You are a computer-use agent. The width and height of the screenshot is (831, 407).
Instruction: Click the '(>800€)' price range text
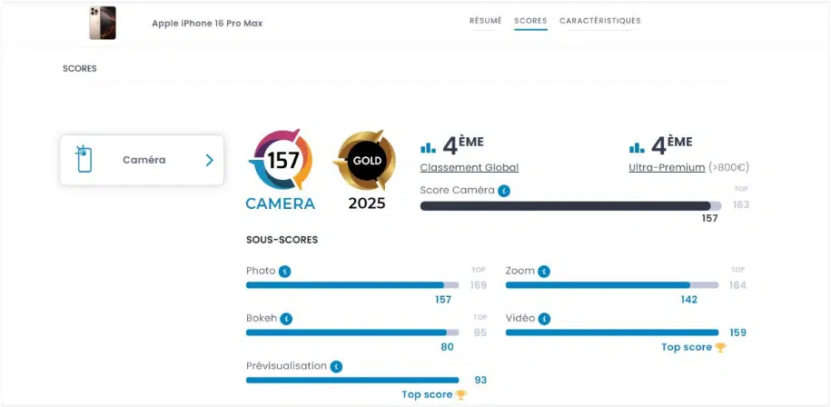[729, 167]
